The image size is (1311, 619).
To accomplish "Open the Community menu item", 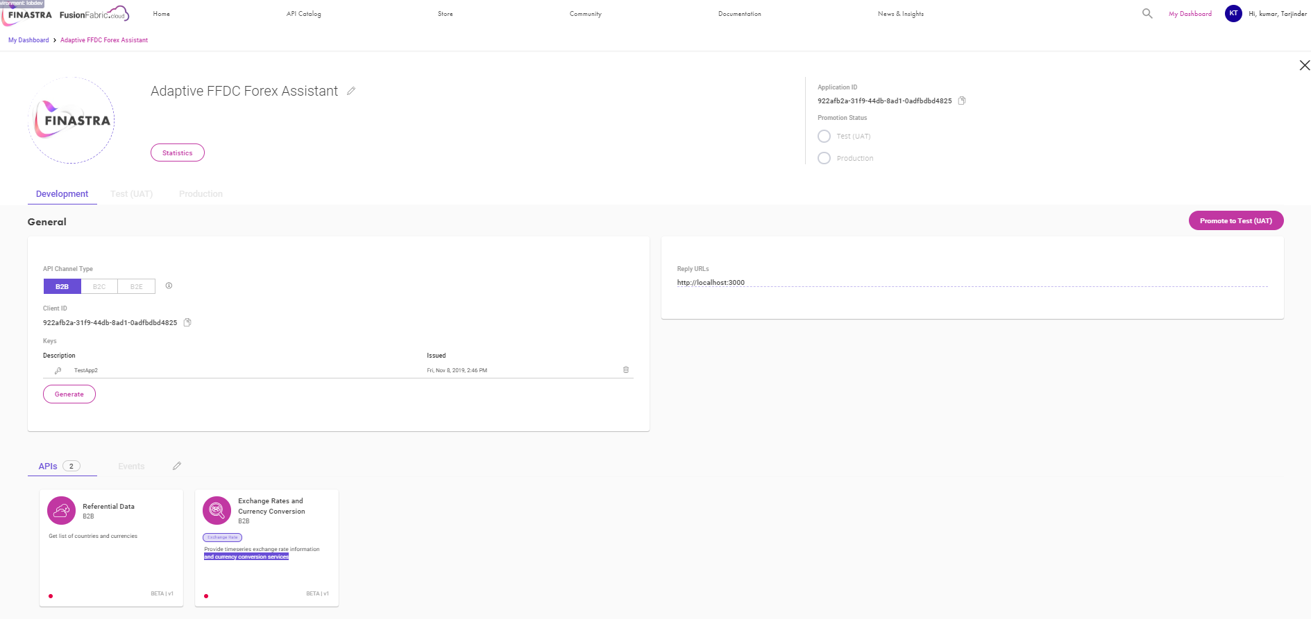I will (x=586, y=14).
